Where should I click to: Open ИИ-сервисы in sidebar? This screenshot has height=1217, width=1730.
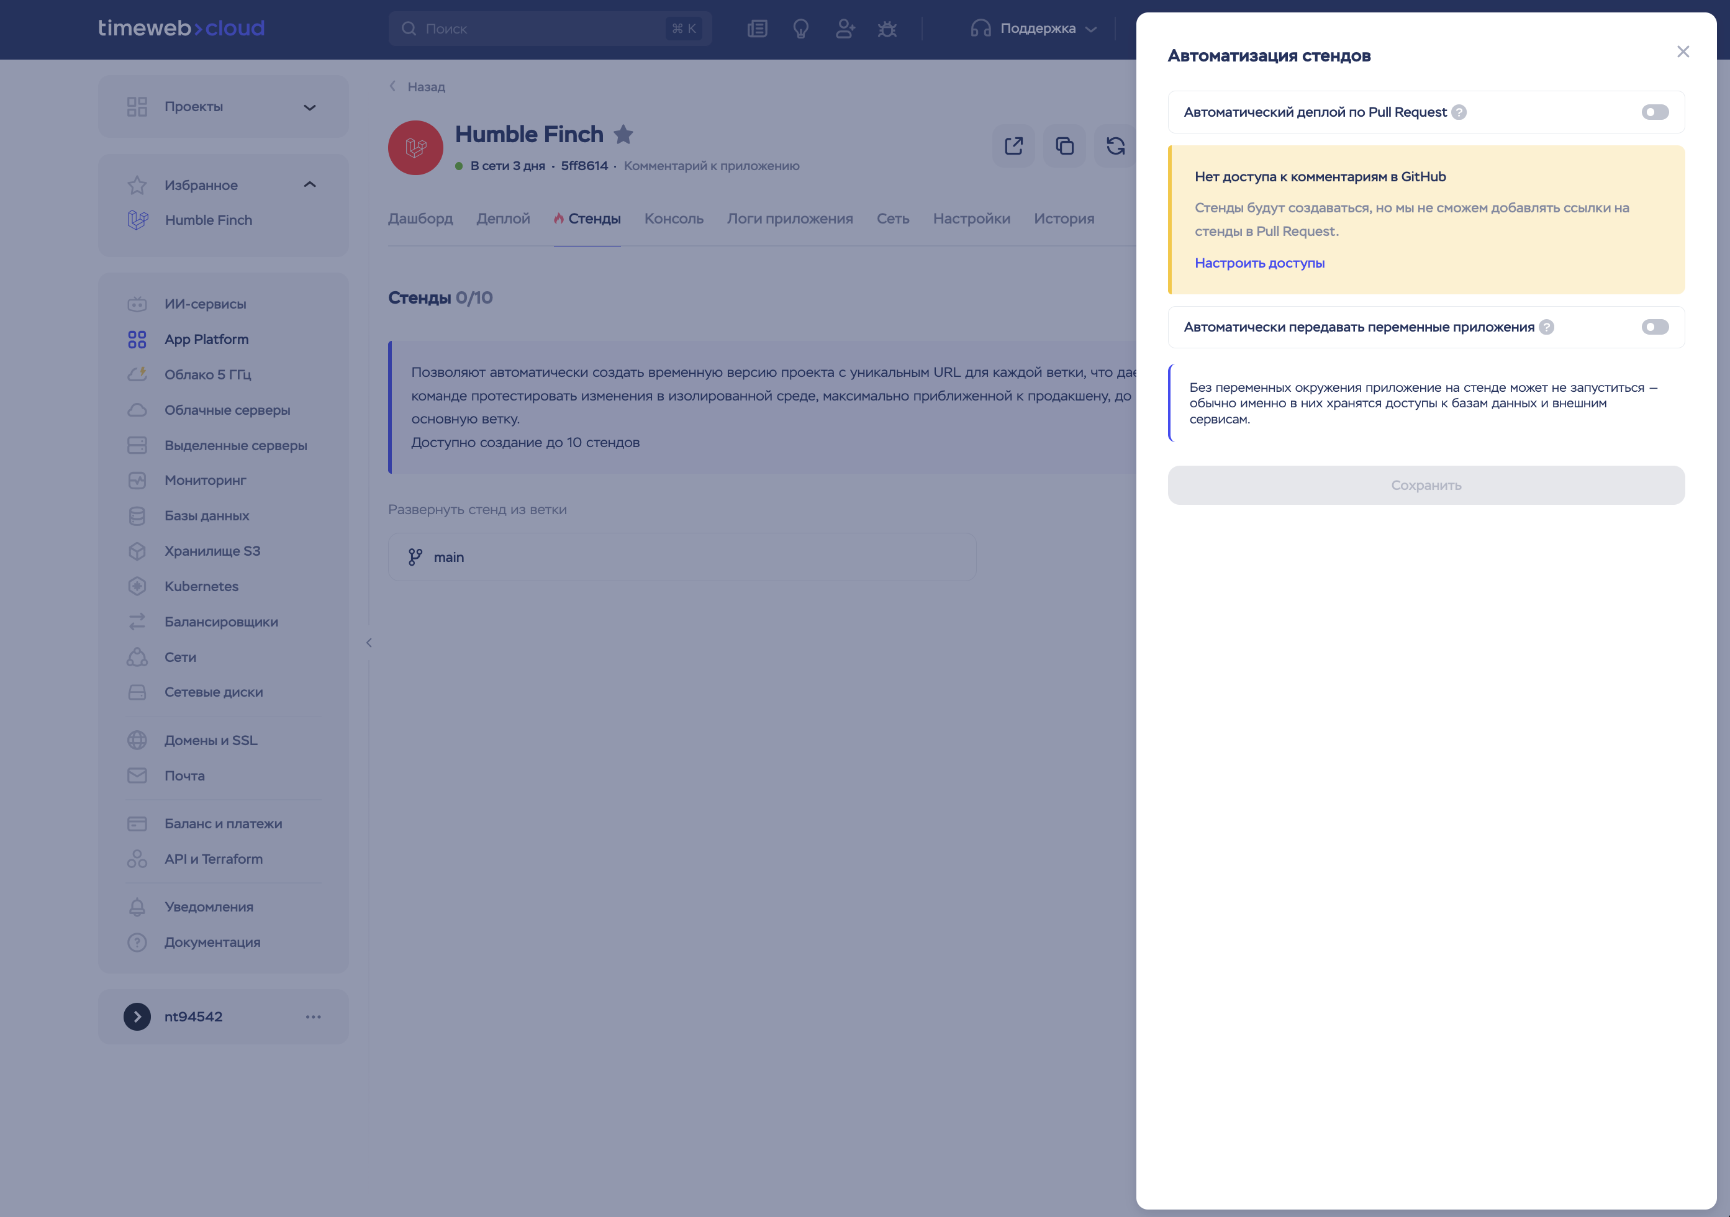(x=205, y=304)
